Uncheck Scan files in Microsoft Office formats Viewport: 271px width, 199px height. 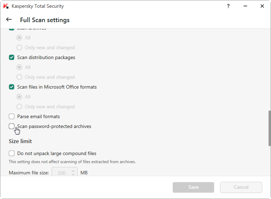point(12,87)
